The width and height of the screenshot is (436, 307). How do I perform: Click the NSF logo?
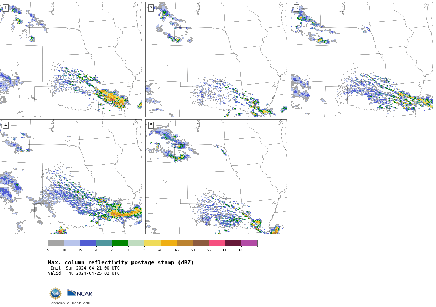tap(56, 293)
